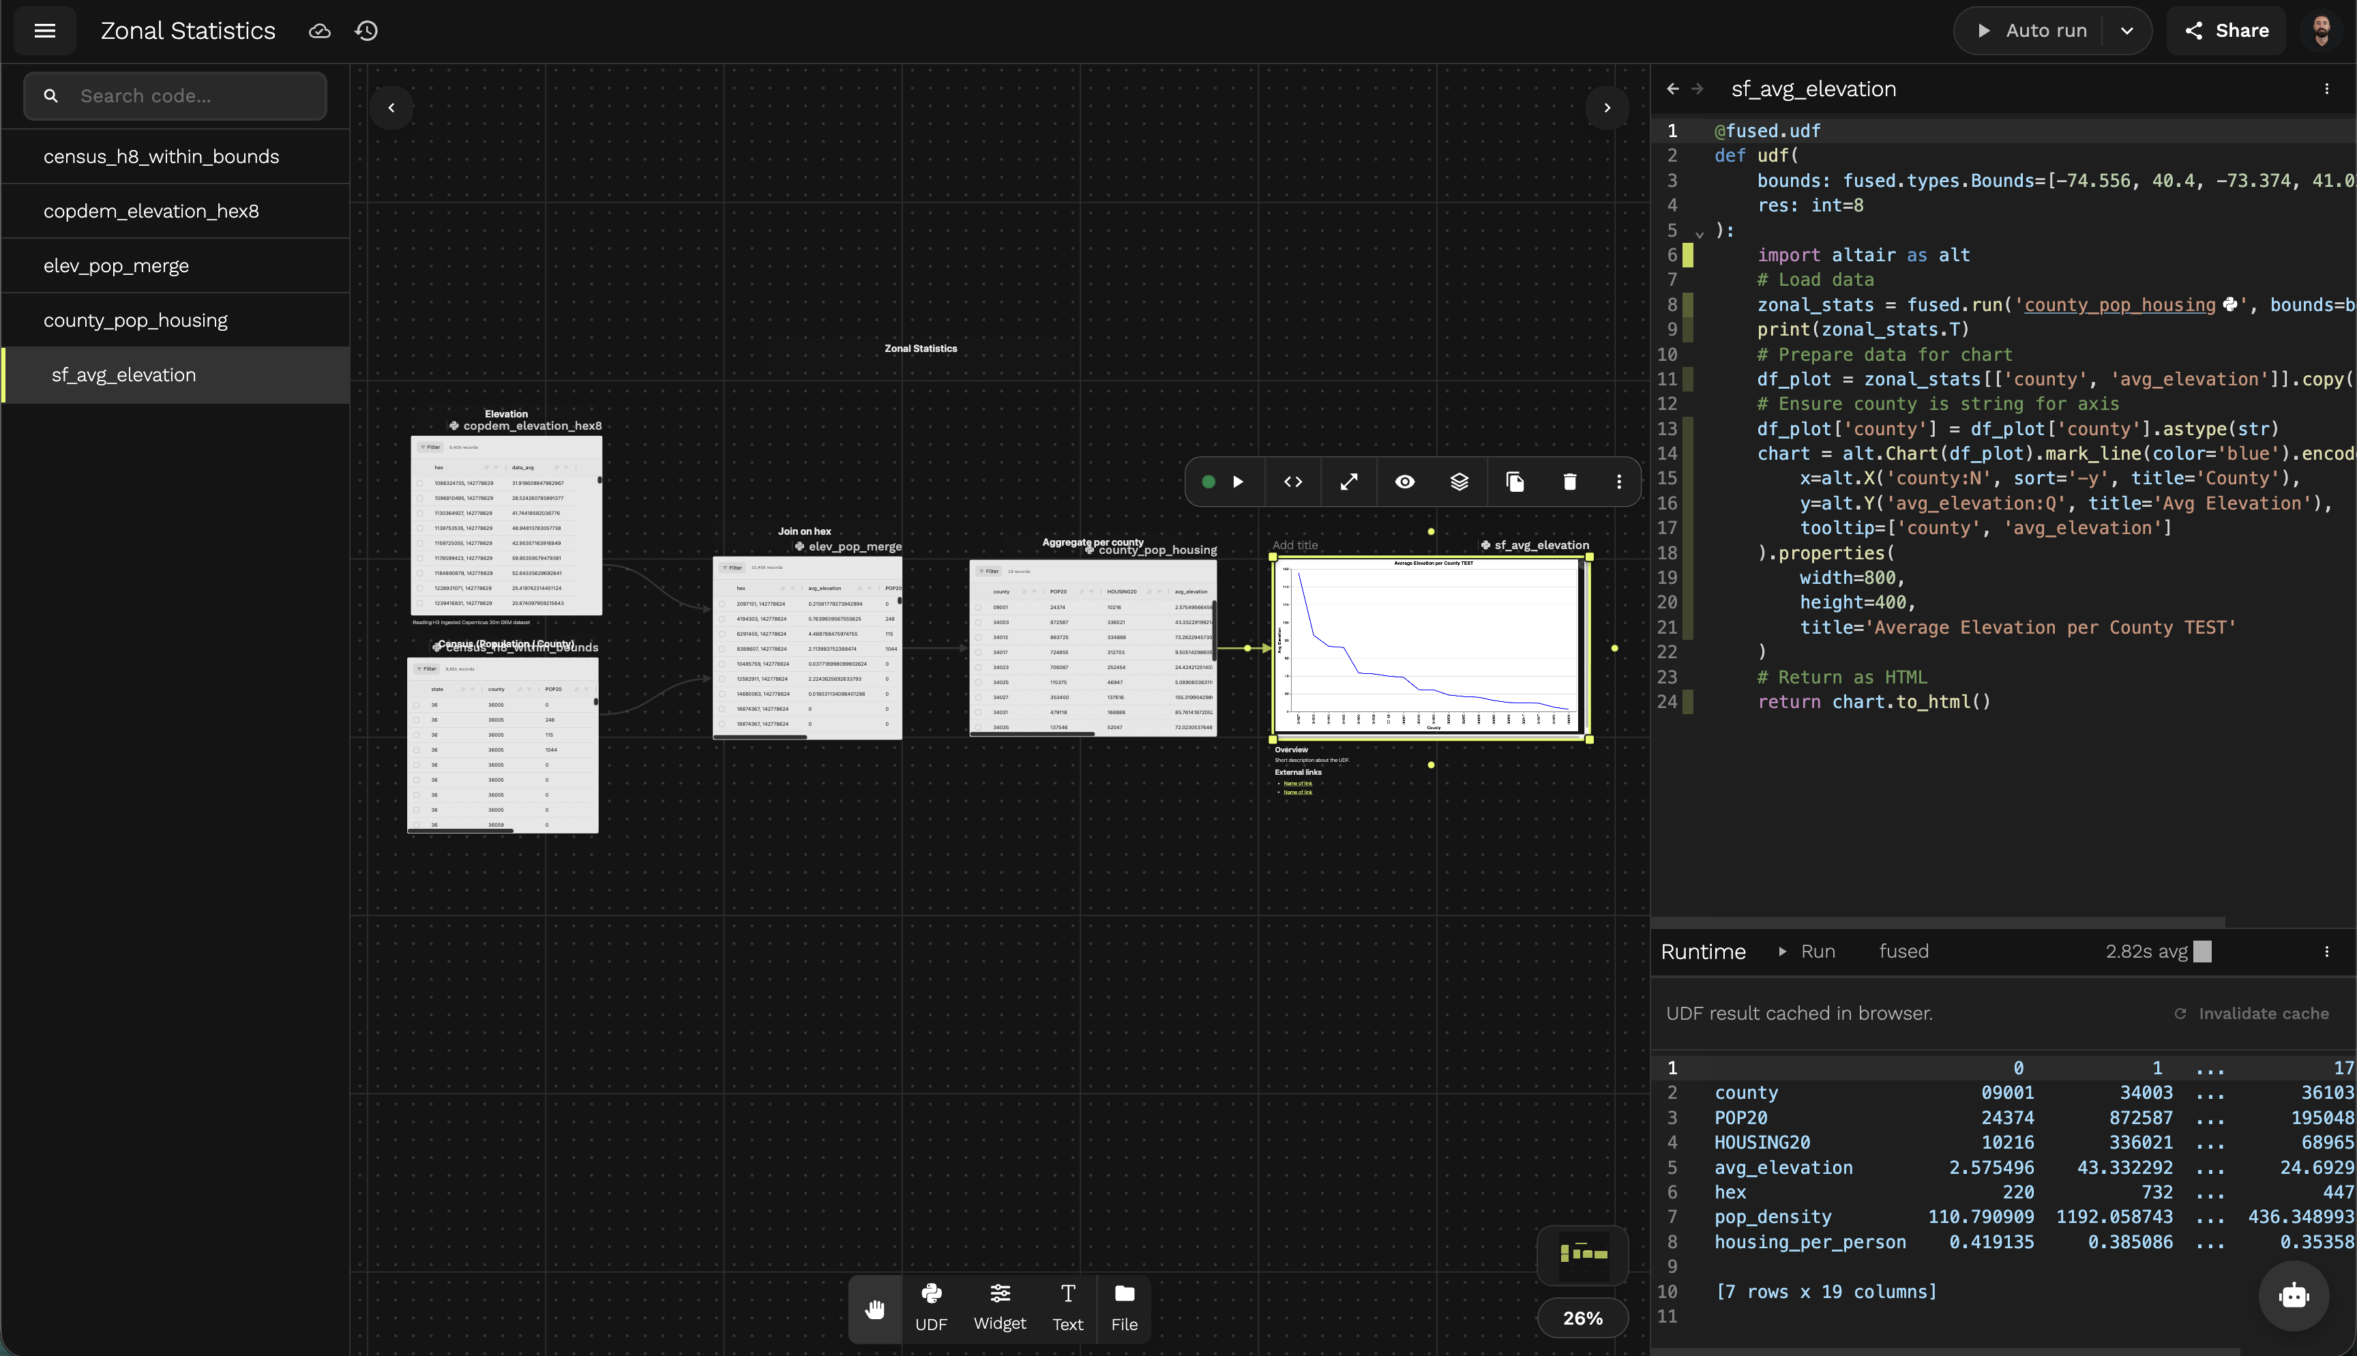The height and width of the screenshot is (1356, 2357).
Task: Click the fused engine label
Action: 1903,951
